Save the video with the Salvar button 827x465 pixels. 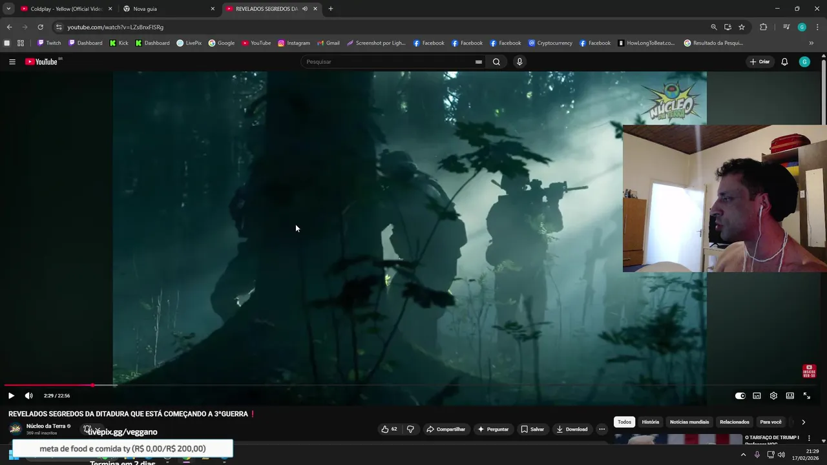coord(532,429)
